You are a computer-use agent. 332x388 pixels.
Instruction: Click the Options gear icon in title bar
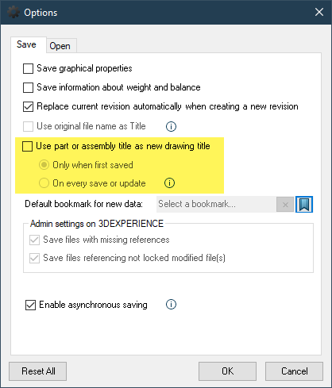coord(14,12)
